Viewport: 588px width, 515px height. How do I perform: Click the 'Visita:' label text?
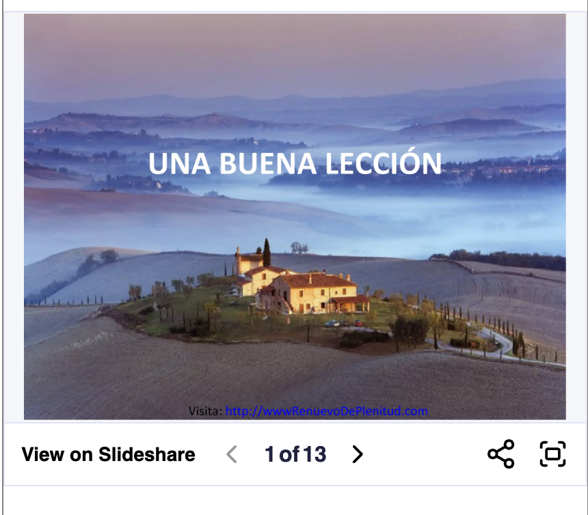[x=205, y=411]
